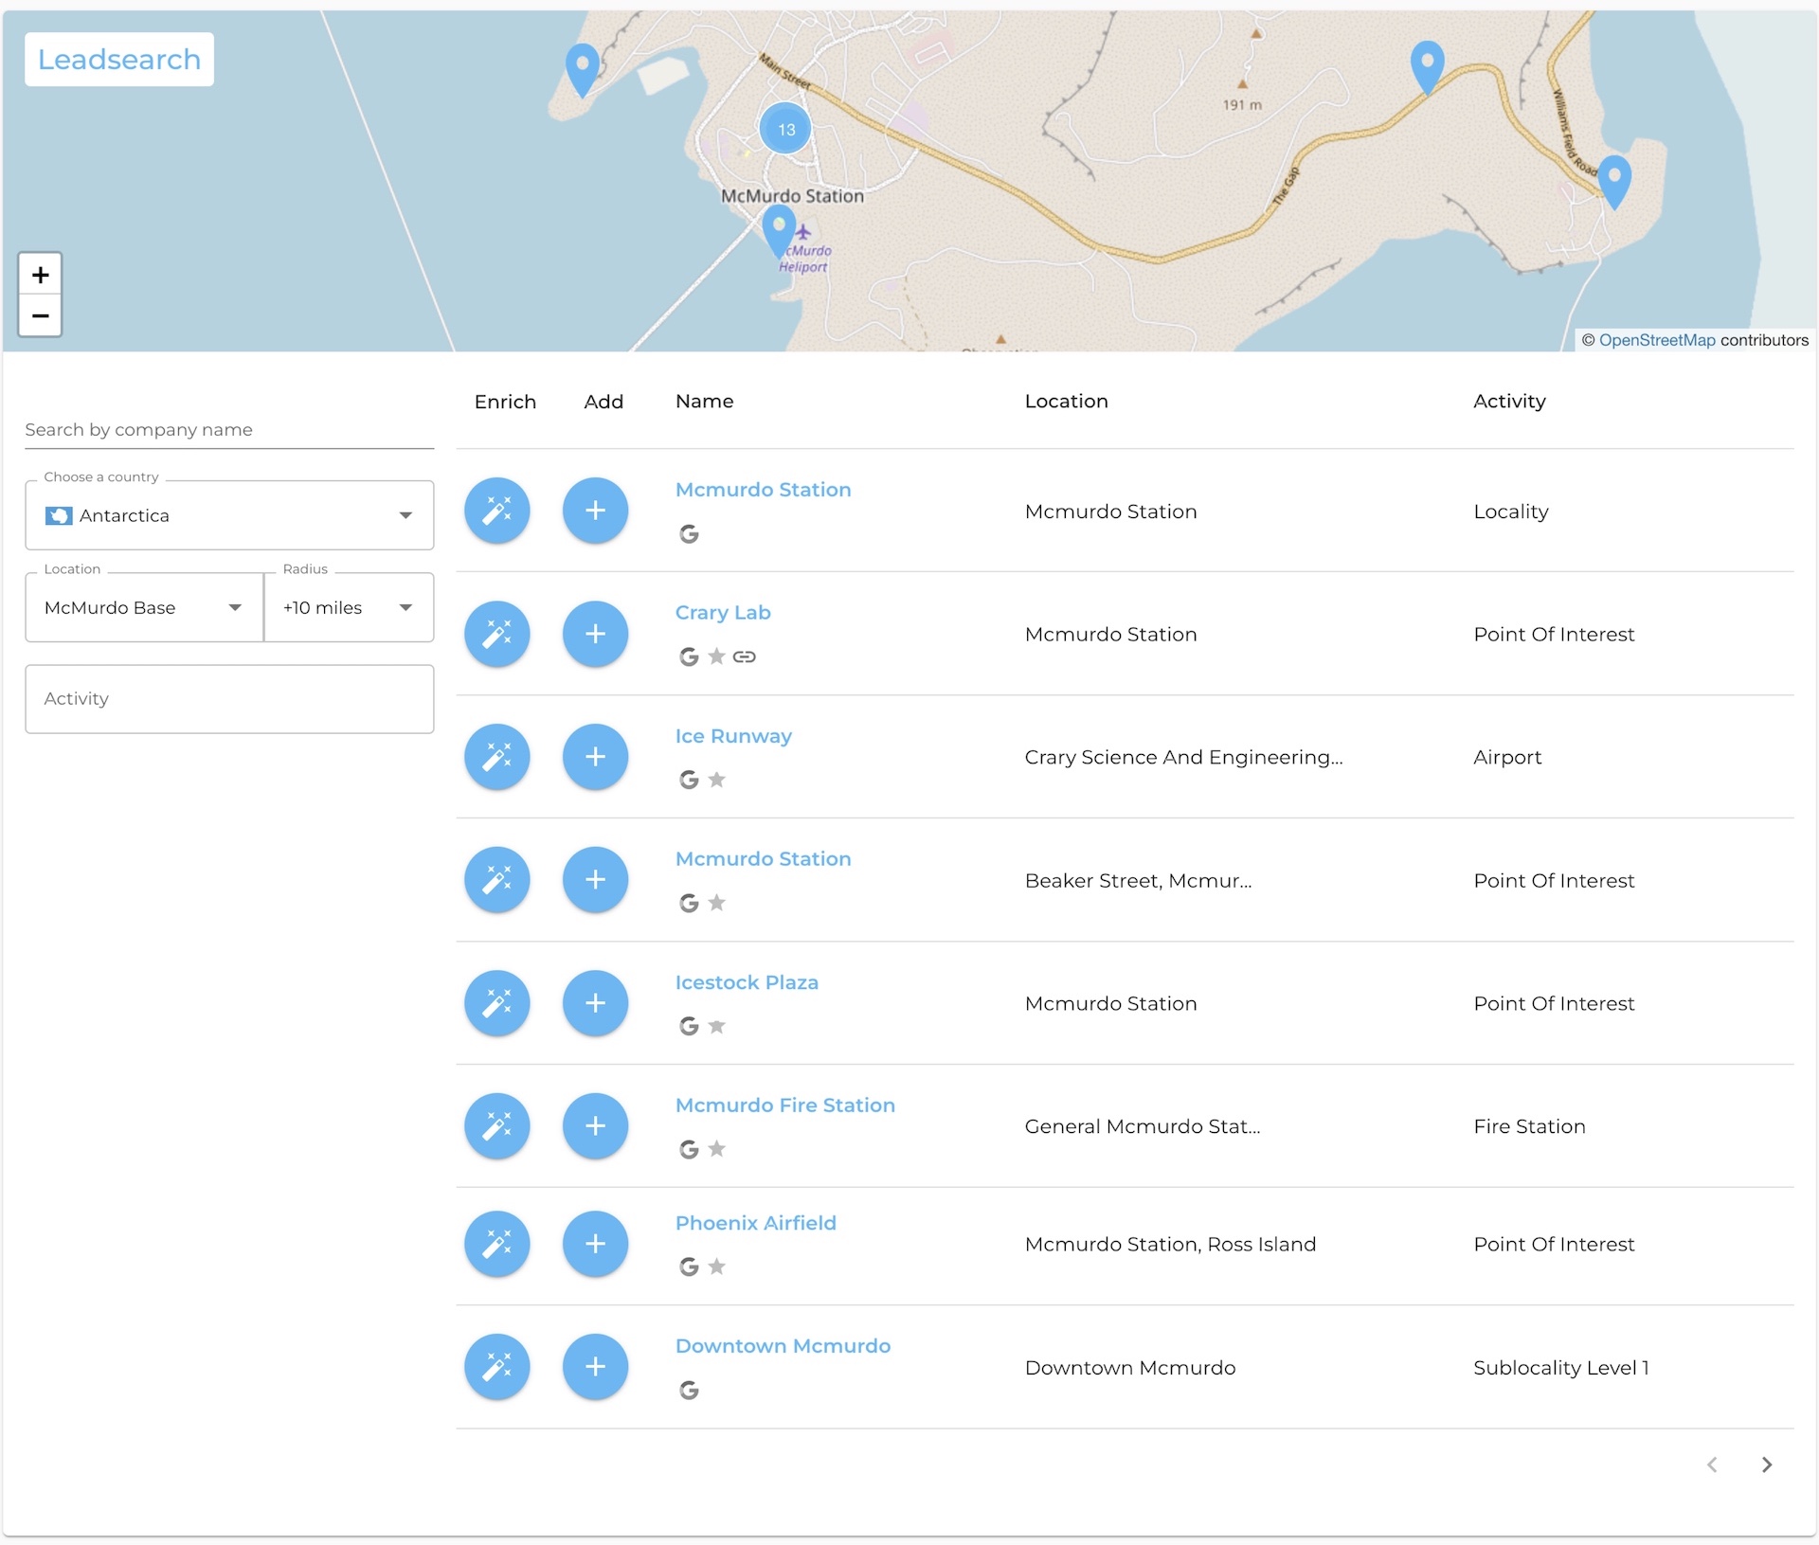Click the 'Crary Science And Engineering...' location cell
This screenshot has width=1819, height=1545.
point(1183,757)
